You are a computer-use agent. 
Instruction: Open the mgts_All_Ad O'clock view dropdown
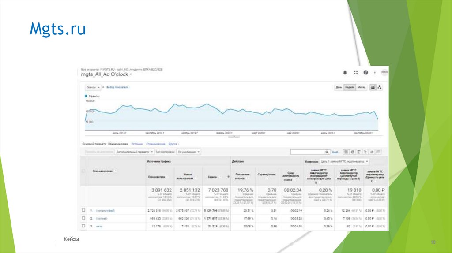tap(106, 74)
